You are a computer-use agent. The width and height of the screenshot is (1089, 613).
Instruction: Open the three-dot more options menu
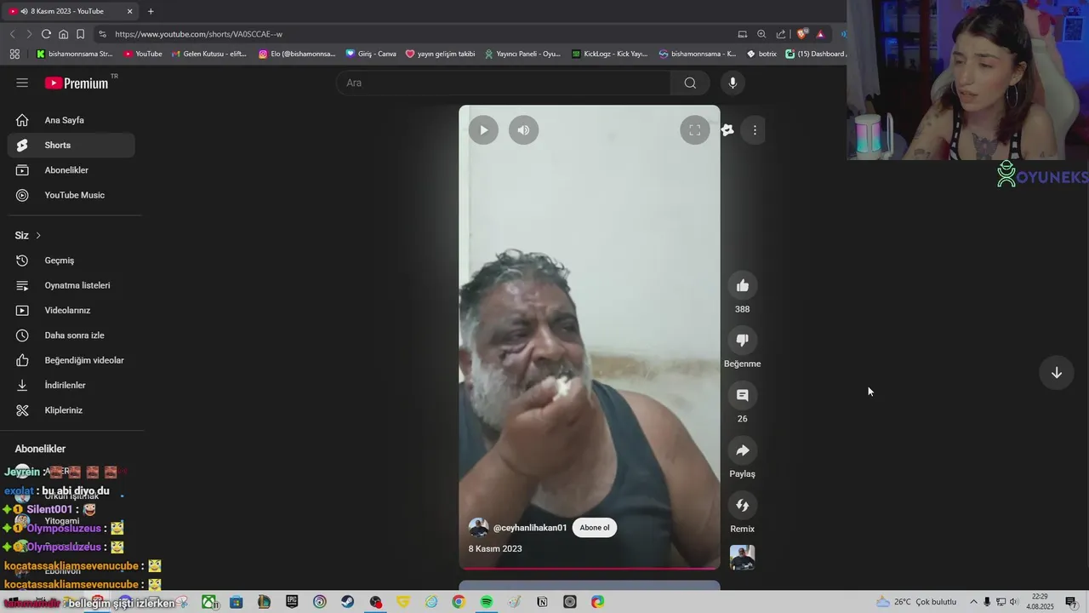(x=755, y=130)
